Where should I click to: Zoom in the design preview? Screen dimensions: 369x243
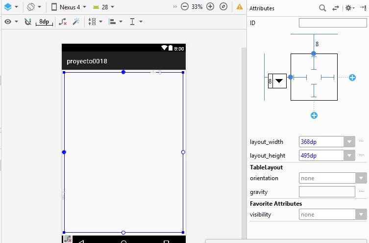click(210, 7)
